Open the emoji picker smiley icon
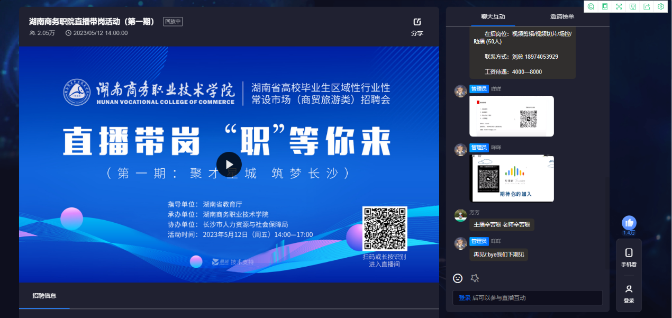 pos(458,278)
